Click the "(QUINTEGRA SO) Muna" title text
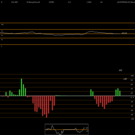This screenshot has height=135, width=135. point(126,2)
